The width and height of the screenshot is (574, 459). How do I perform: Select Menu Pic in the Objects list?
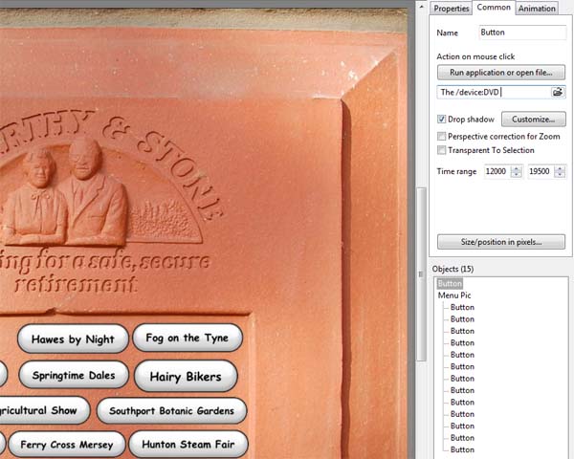click(454, 295)
